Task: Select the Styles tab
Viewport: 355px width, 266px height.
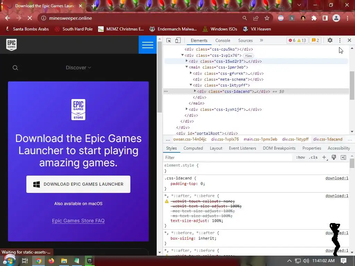Action: (x=171, y=148)
